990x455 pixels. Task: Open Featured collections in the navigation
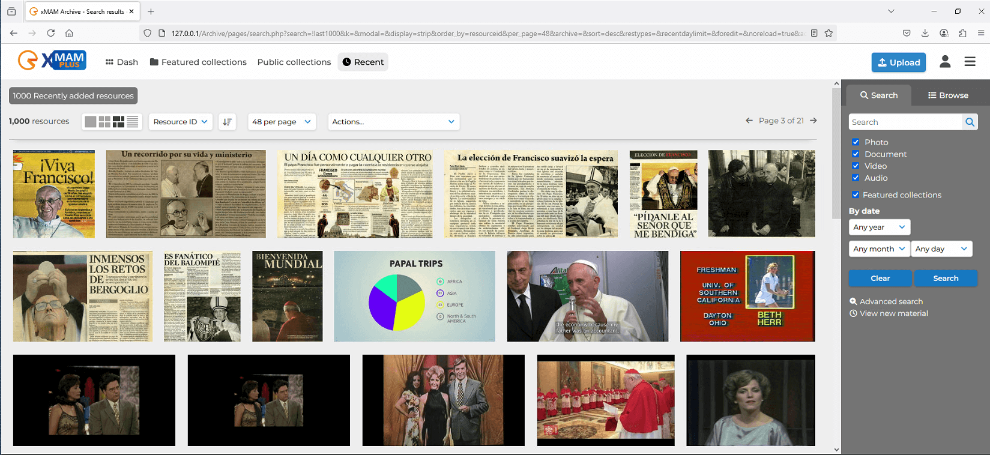(x=198, y=62)
